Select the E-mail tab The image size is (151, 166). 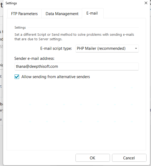[93, 13]
